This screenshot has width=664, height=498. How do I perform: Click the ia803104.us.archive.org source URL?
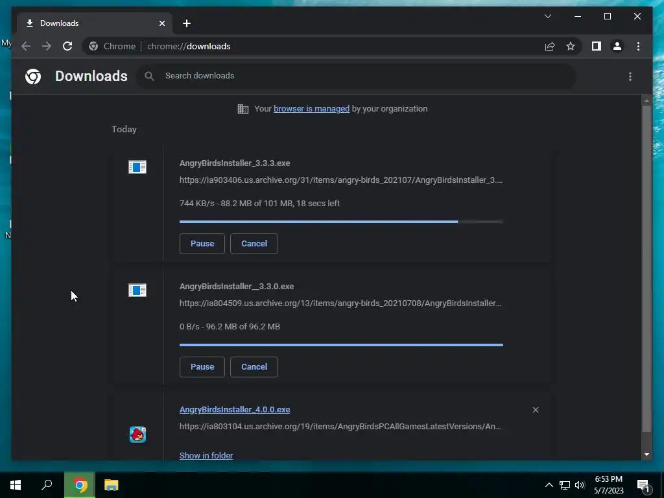pyautogui.click(x=340, y=427)
